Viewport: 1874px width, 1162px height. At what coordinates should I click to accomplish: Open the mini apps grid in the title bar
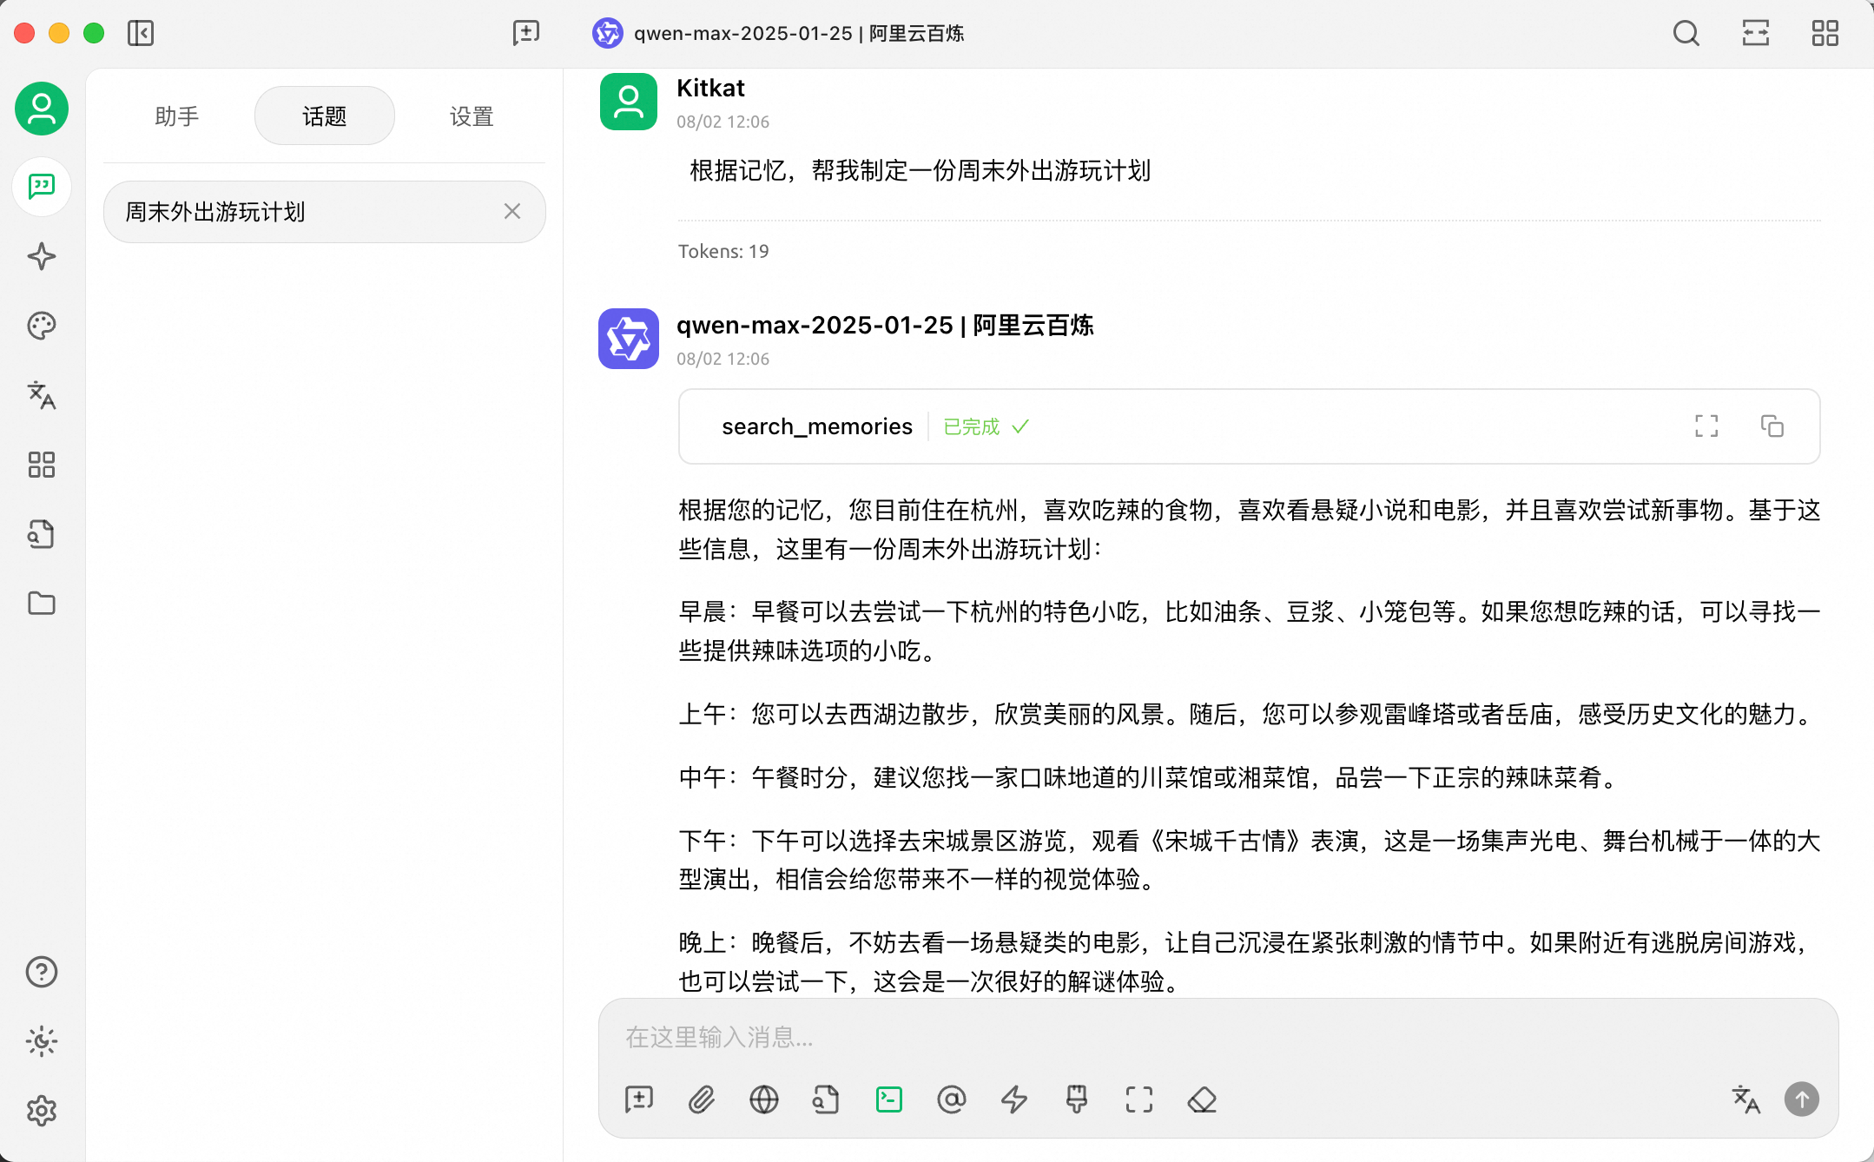[x=1825, y=33]
